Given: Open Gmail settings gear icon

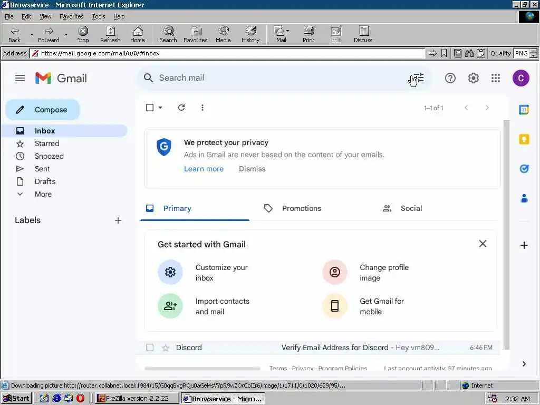Looking at the screenshot, I should pyautogui.click(x=473, y=78).
